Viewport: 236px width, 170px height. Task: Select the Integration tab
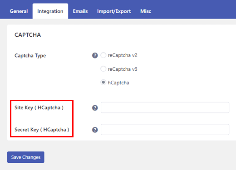coord(50,11)
